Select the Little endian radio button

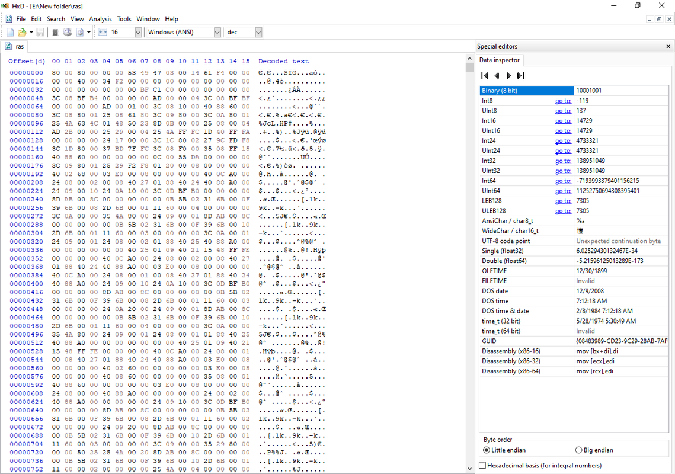point(487,450)
